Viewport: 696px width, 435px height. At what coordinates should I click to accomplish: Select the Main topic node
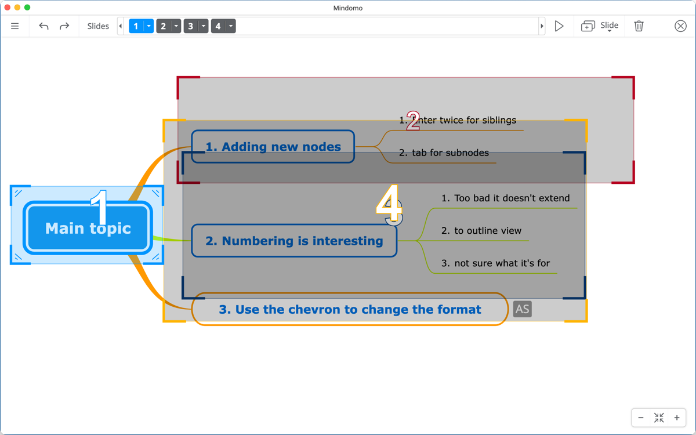tap(88, 228)
